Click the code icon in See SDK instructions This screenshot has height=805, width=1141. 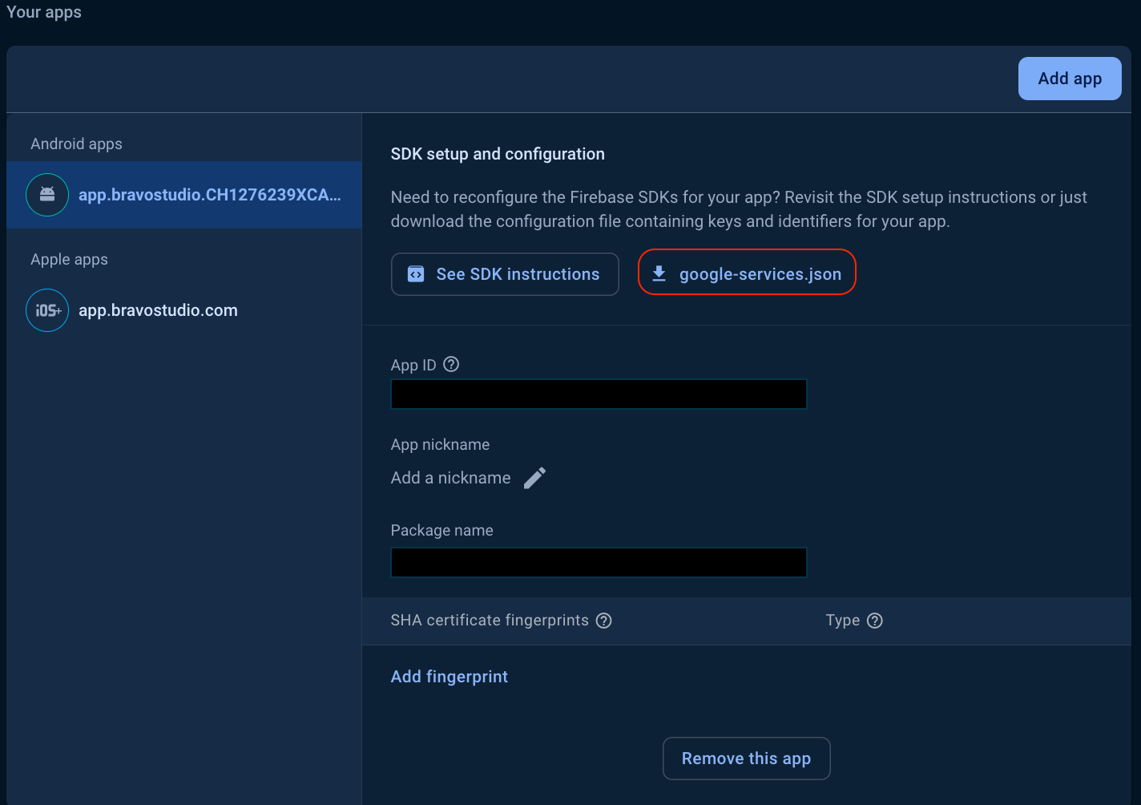pos(416,274)
